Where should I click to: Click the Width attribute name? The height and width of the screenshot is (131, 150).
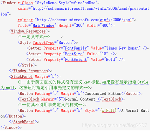(x=92, y=25)
